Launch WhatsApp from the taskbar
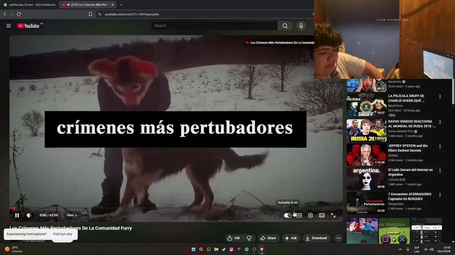 coord(209,249)
